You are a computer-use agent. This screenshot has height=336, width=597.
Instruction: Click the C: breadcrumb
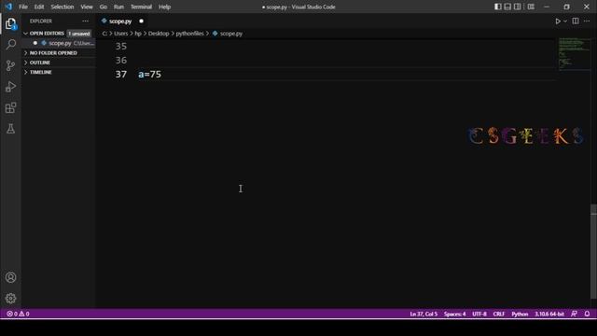(x=104, y=34)
